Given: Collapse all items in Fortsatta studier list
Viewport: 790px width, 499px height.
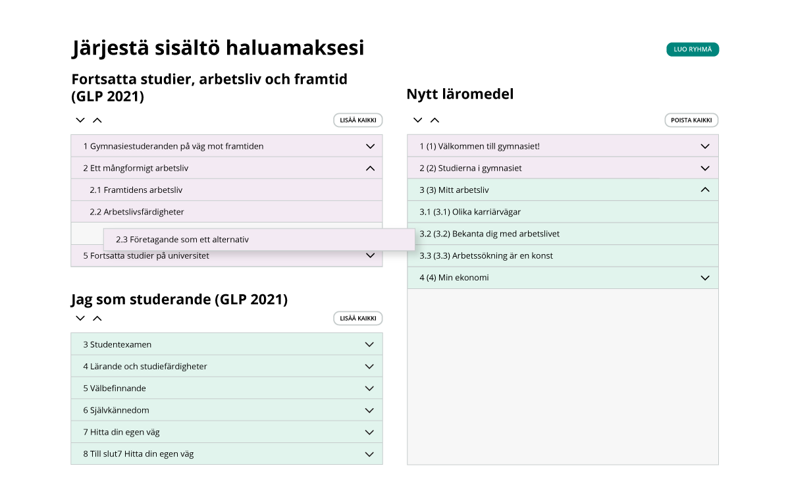Looking at the screenshot, I should [97, 120].
